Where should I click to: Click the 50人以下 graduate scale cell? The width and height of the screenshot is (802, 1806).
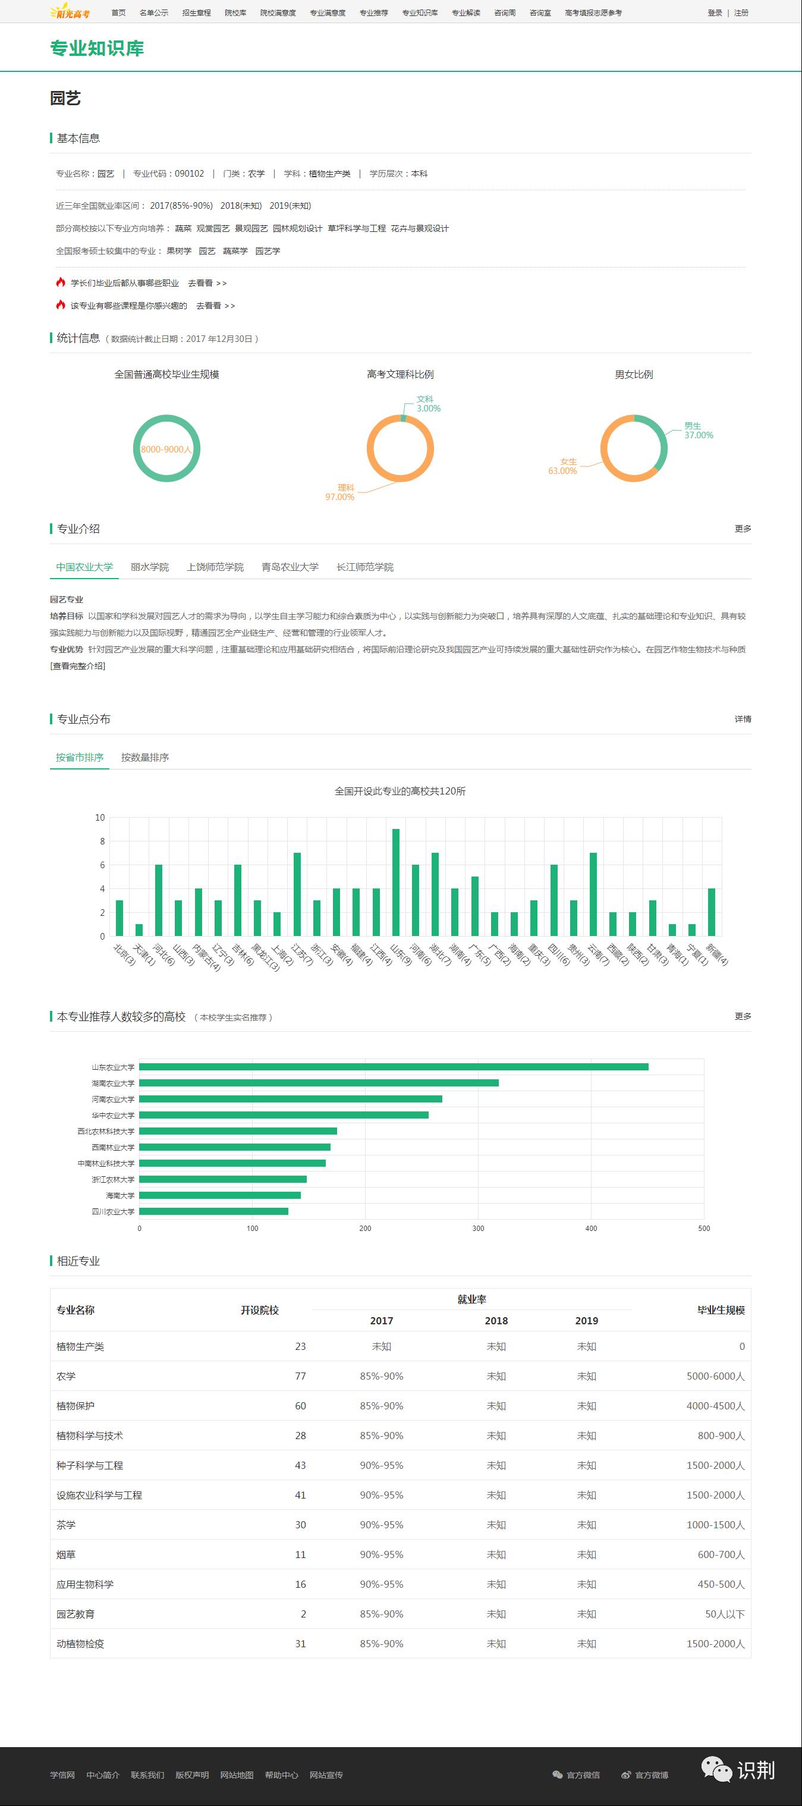725,1614
